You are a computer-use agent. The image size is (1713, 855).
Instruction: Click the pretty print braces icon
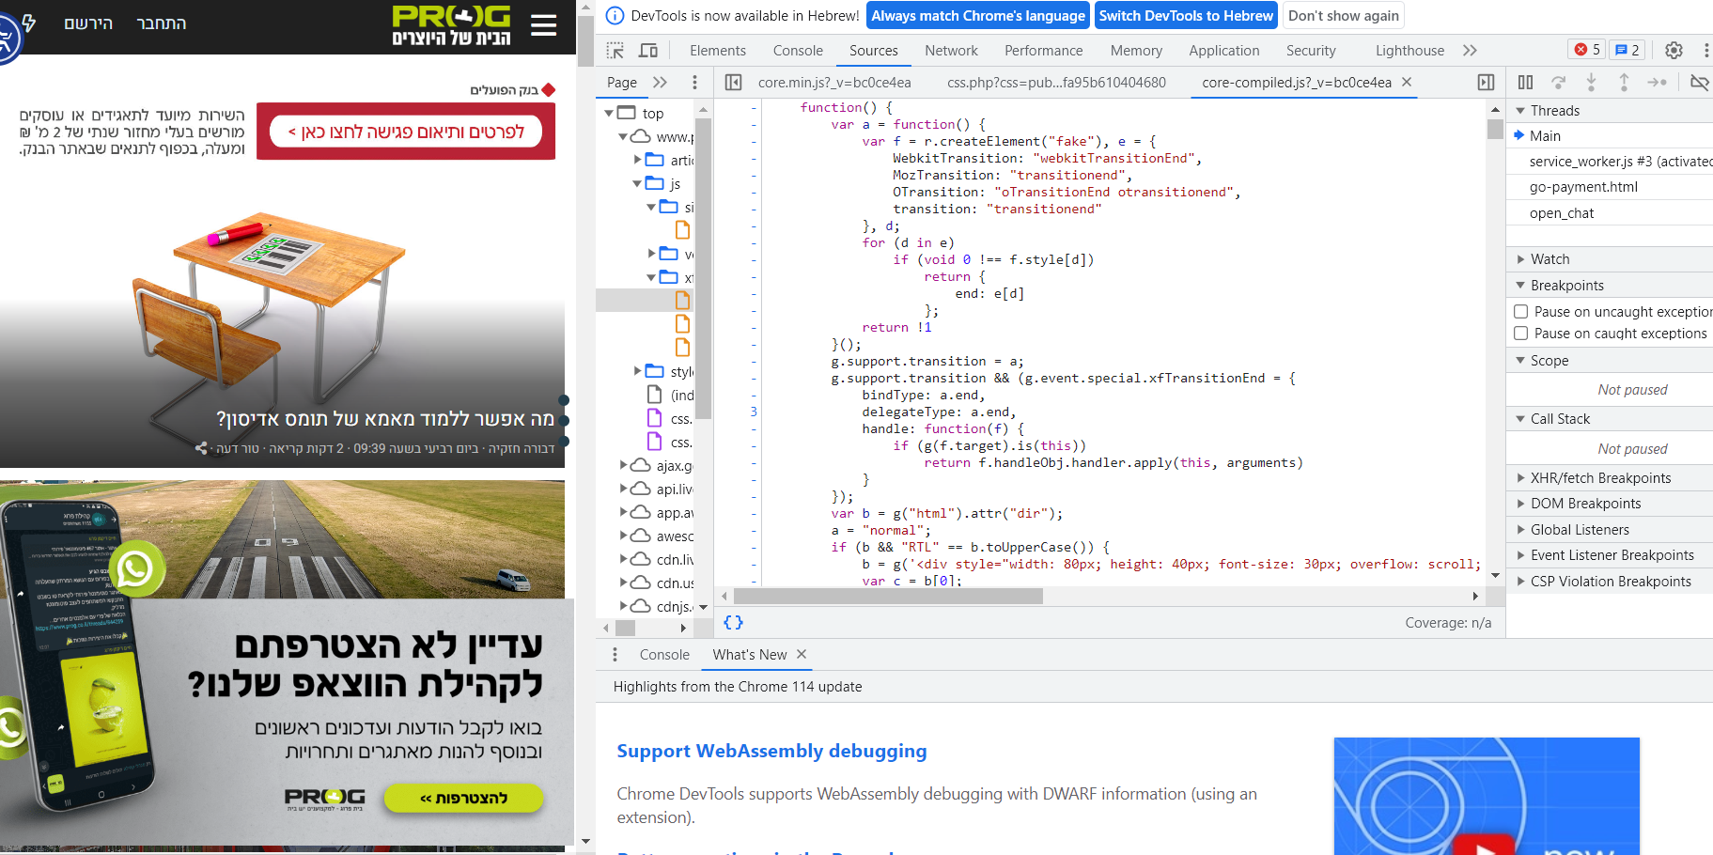[x=733, y=623]
